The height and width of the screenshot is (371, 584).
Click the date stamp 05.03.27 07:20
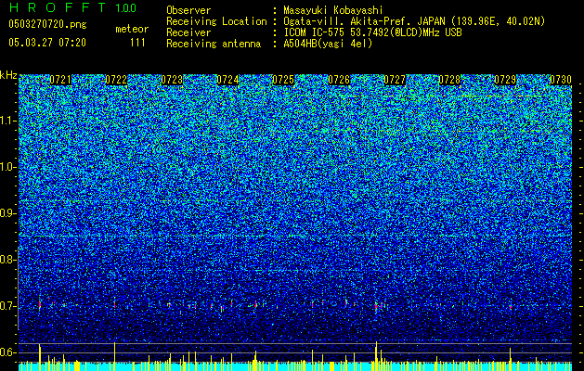click(x=47, y=43)
